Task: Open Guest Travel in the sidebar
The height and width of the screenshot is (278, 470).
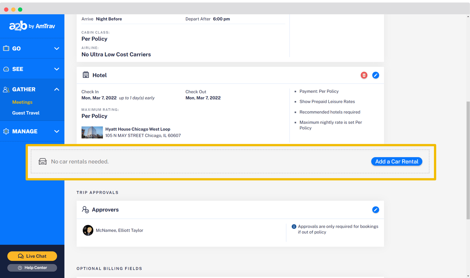Action: (26, 113)
